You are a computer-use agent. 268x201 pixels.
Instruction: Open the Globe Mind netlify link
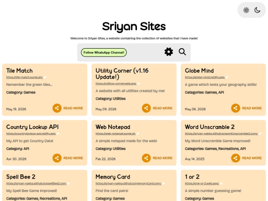[206, 77]
